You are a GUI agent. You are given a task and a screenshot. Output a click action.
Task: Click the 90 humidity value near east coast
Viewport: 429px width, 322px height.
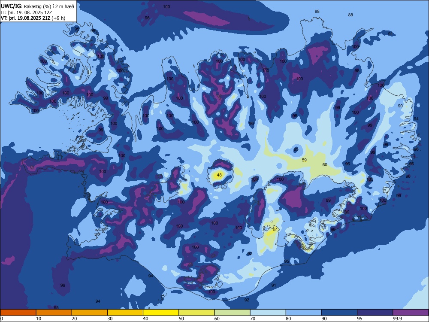pyautogui.click(x=400, y=106)
